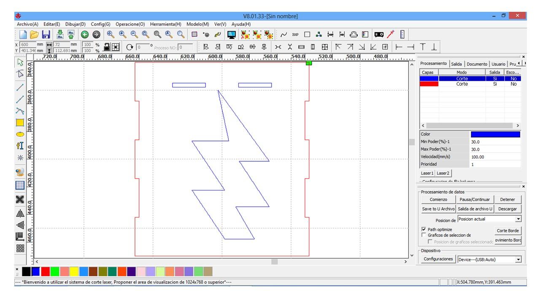Click the panel tabs scroll arrows

coord(521,63)
